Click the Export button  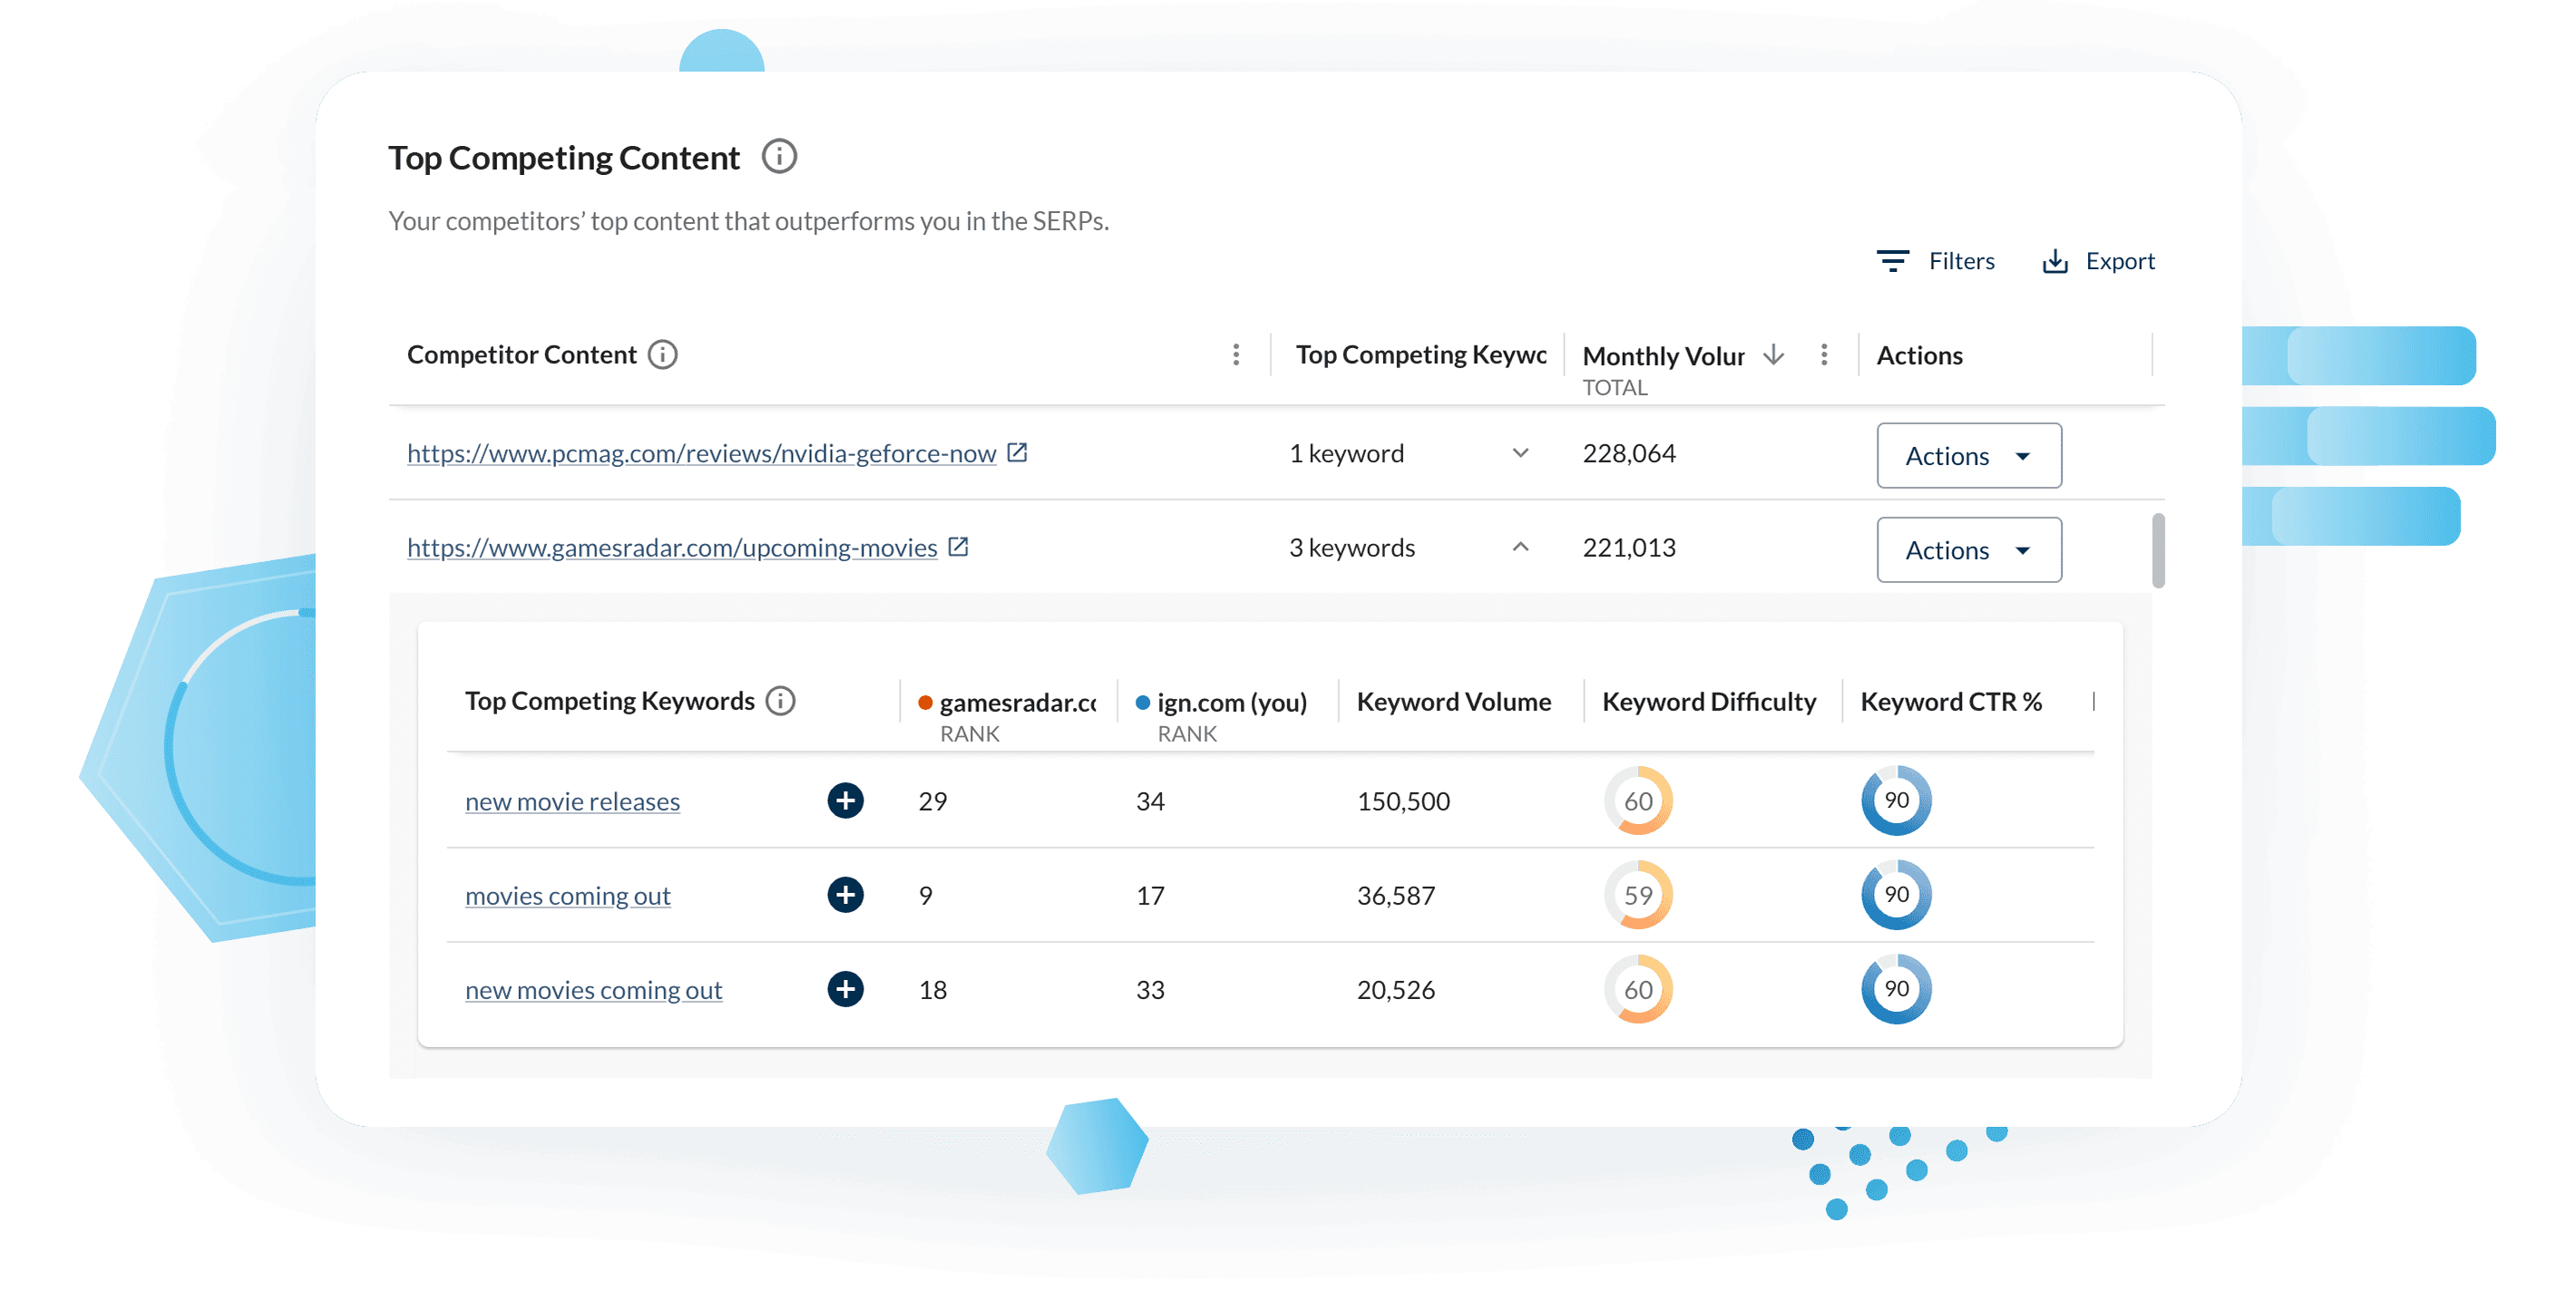point(2098,261)
